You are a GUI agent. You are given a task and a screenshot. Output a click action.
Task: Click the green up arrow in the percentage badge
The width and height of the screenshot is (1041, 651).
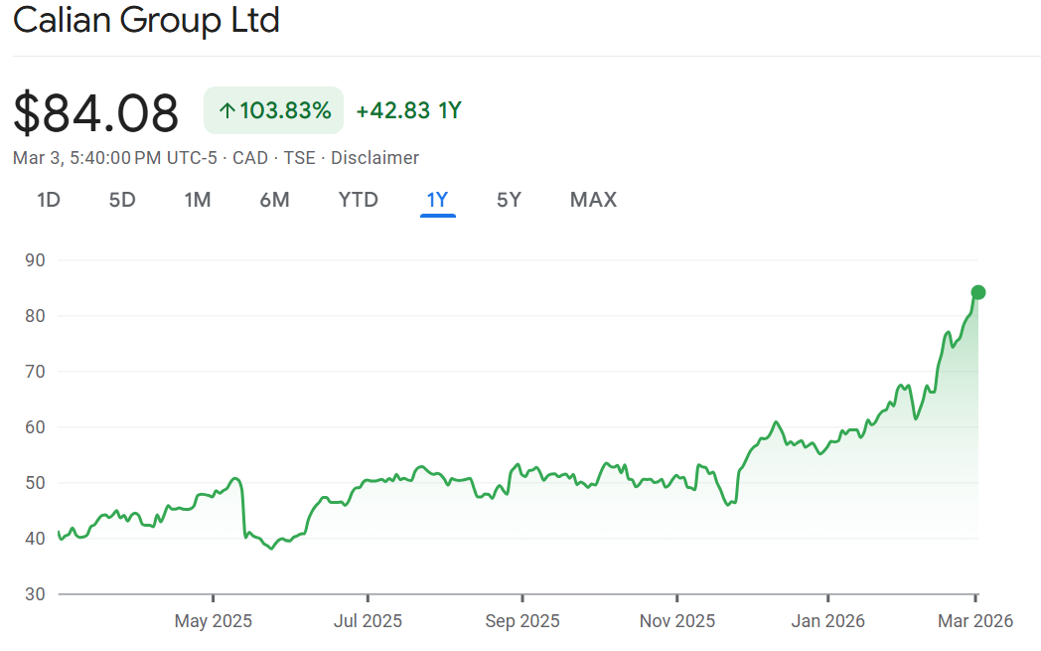(226, 110)
